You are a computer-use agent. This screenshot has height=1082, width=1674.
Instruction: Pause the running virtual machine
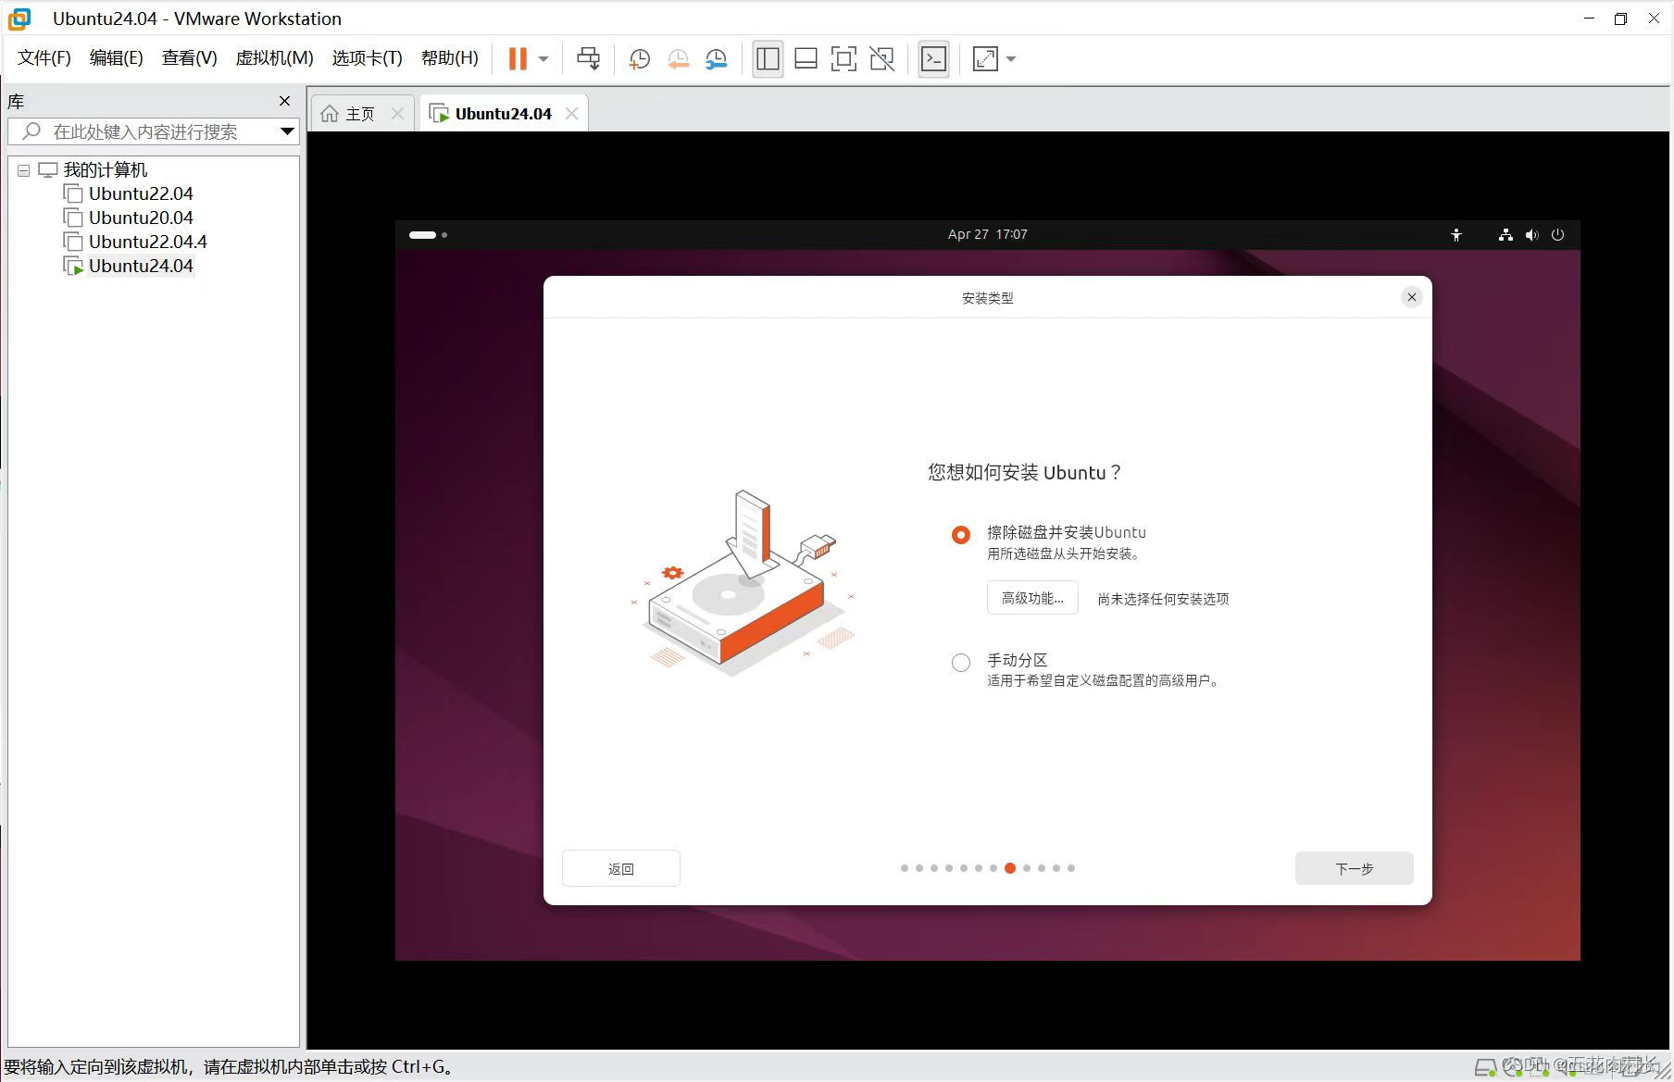pyautogui.click(x=516, y=58)
